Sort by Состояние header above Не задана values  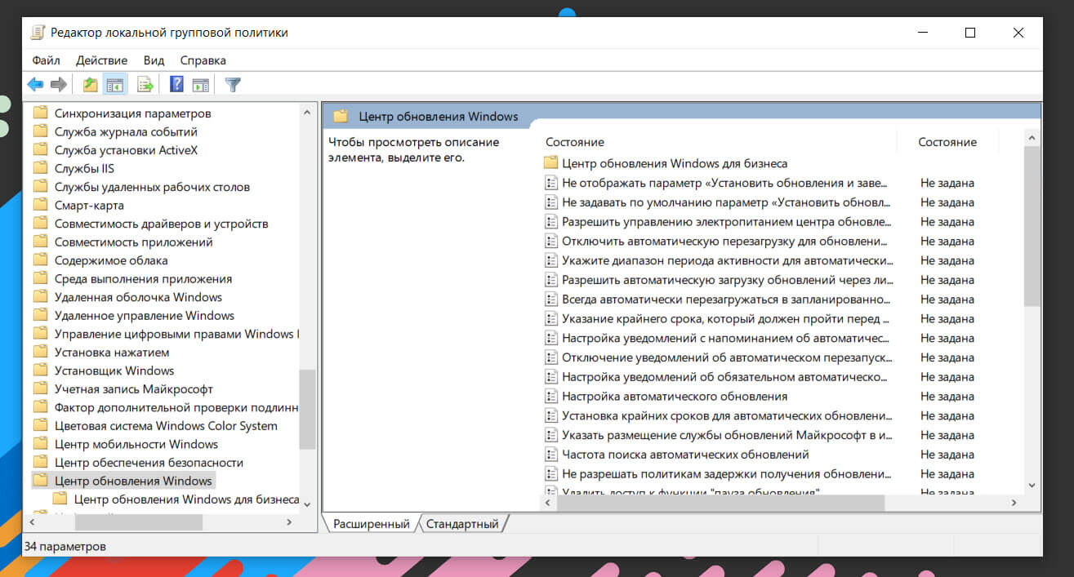[947, 142]
